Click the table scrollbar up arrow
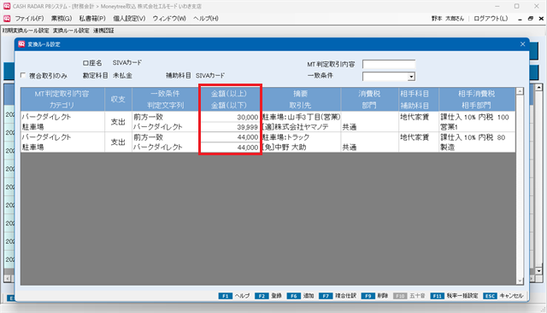The height and width of the screenshot is (313, 547). [520, 91]
